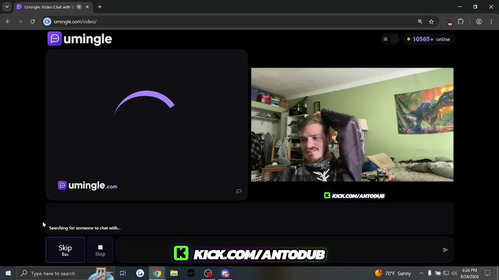The width and height of the screenshot is (499, 280).
Task: Click your own webcam video preview
Action: click(x=352, y=124)
